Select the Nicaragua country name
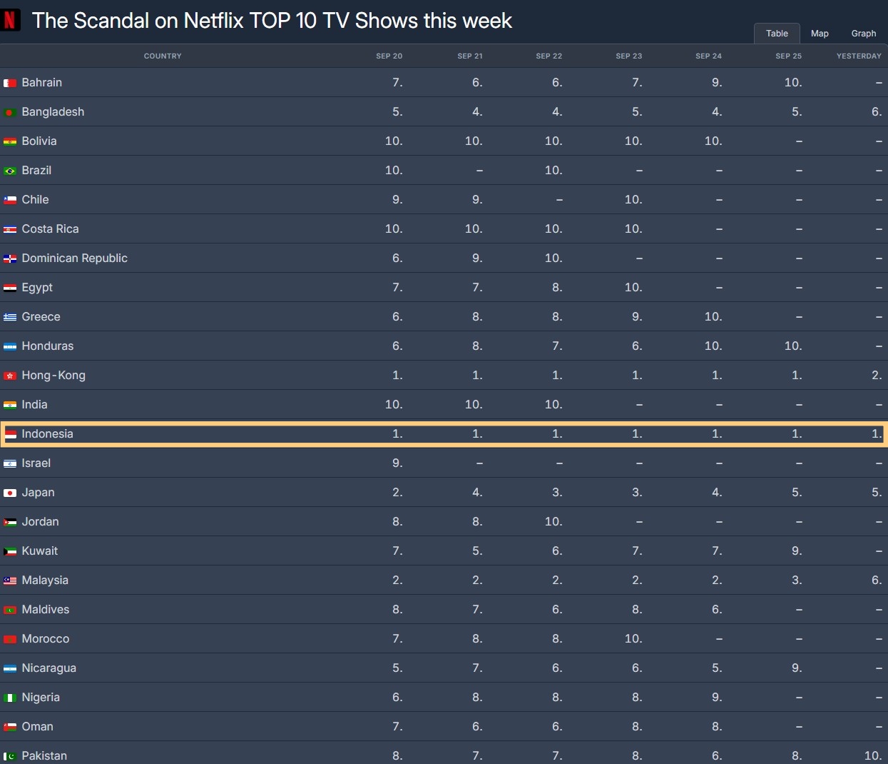The width and height of the screenshot is (888, 764). (x=49, y=668)
